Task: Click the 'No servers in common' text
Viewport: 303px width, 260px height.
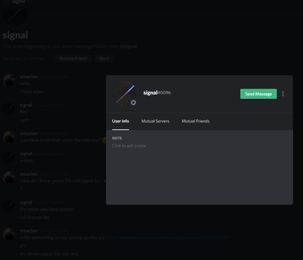Action: pos(23,58)
